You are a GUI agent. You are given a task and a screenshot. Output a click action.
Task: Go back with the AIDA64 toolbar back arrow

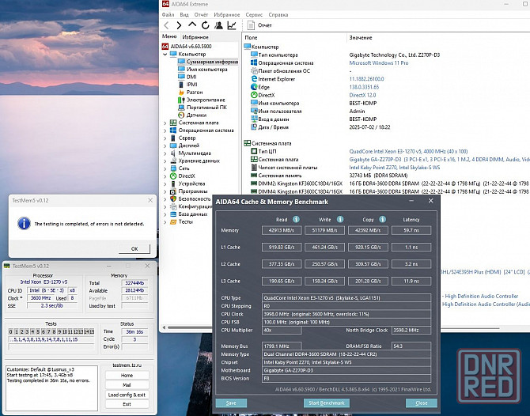[x=166, y=25]
